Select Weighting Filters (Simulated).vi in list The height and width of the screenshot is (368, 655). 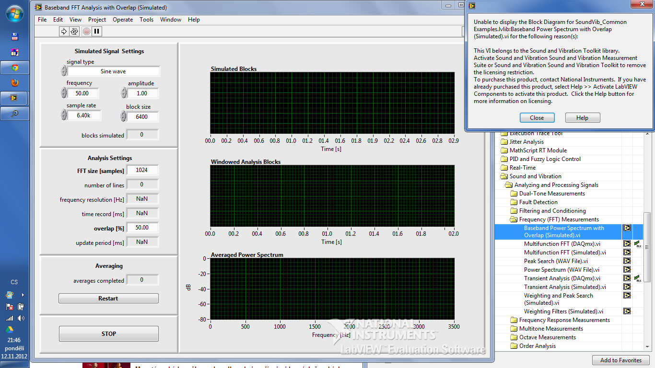point(563,311)
